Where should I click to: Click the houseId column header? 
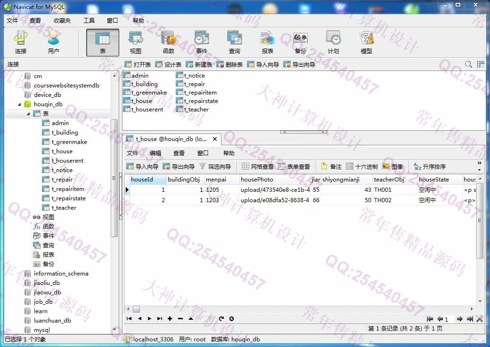[x=148, y=180]
